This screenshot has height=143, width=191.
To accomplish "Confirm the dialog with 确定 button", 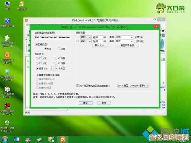I will (x=85, y=103).
